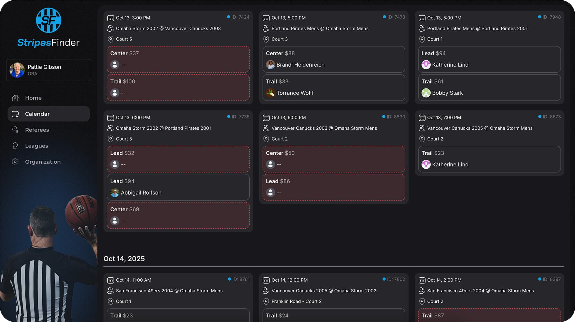Image resolution: width=575 pixels, height=322 pixels.
Task: Open Pattie Gibson's profile card
Action: coord(48,70)
